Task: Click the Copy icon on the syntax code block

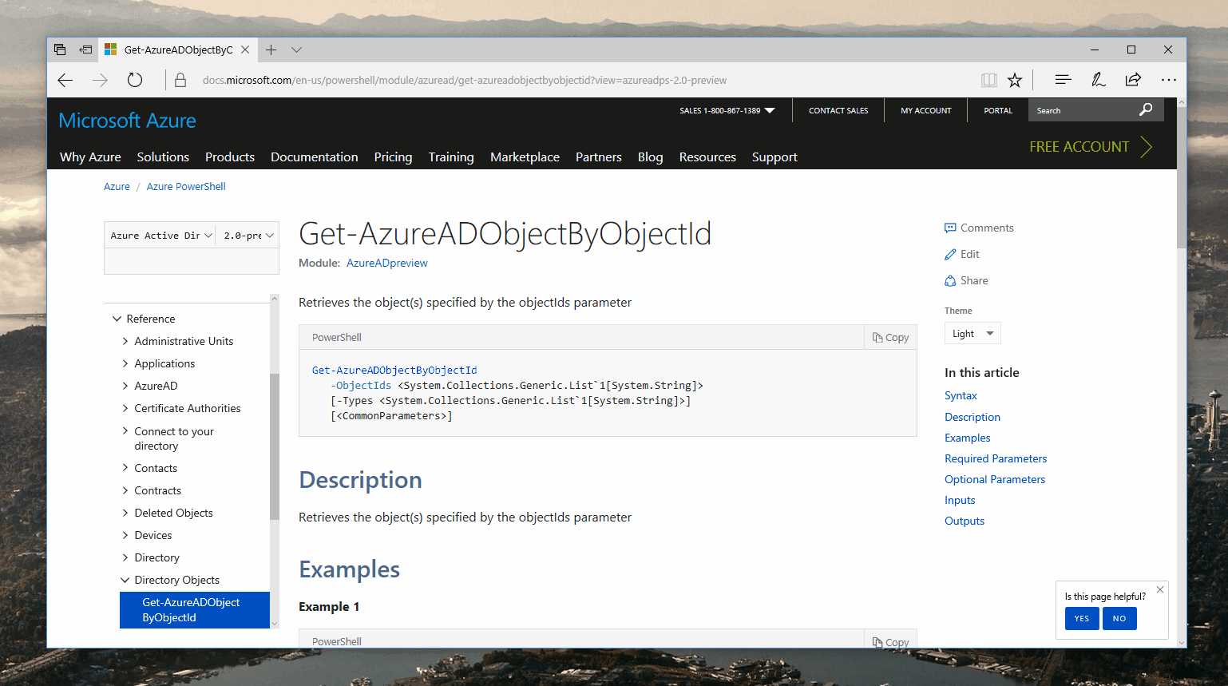Action: click(x=889, y=336)
